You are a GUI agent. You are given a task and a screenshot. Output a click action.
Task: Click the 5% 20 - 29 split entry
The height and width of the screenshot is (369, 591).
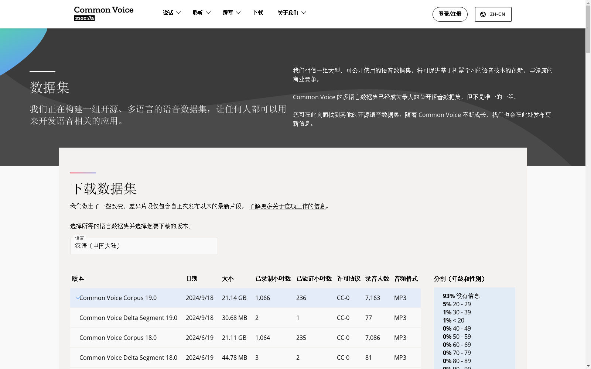[x=457, y=304]
